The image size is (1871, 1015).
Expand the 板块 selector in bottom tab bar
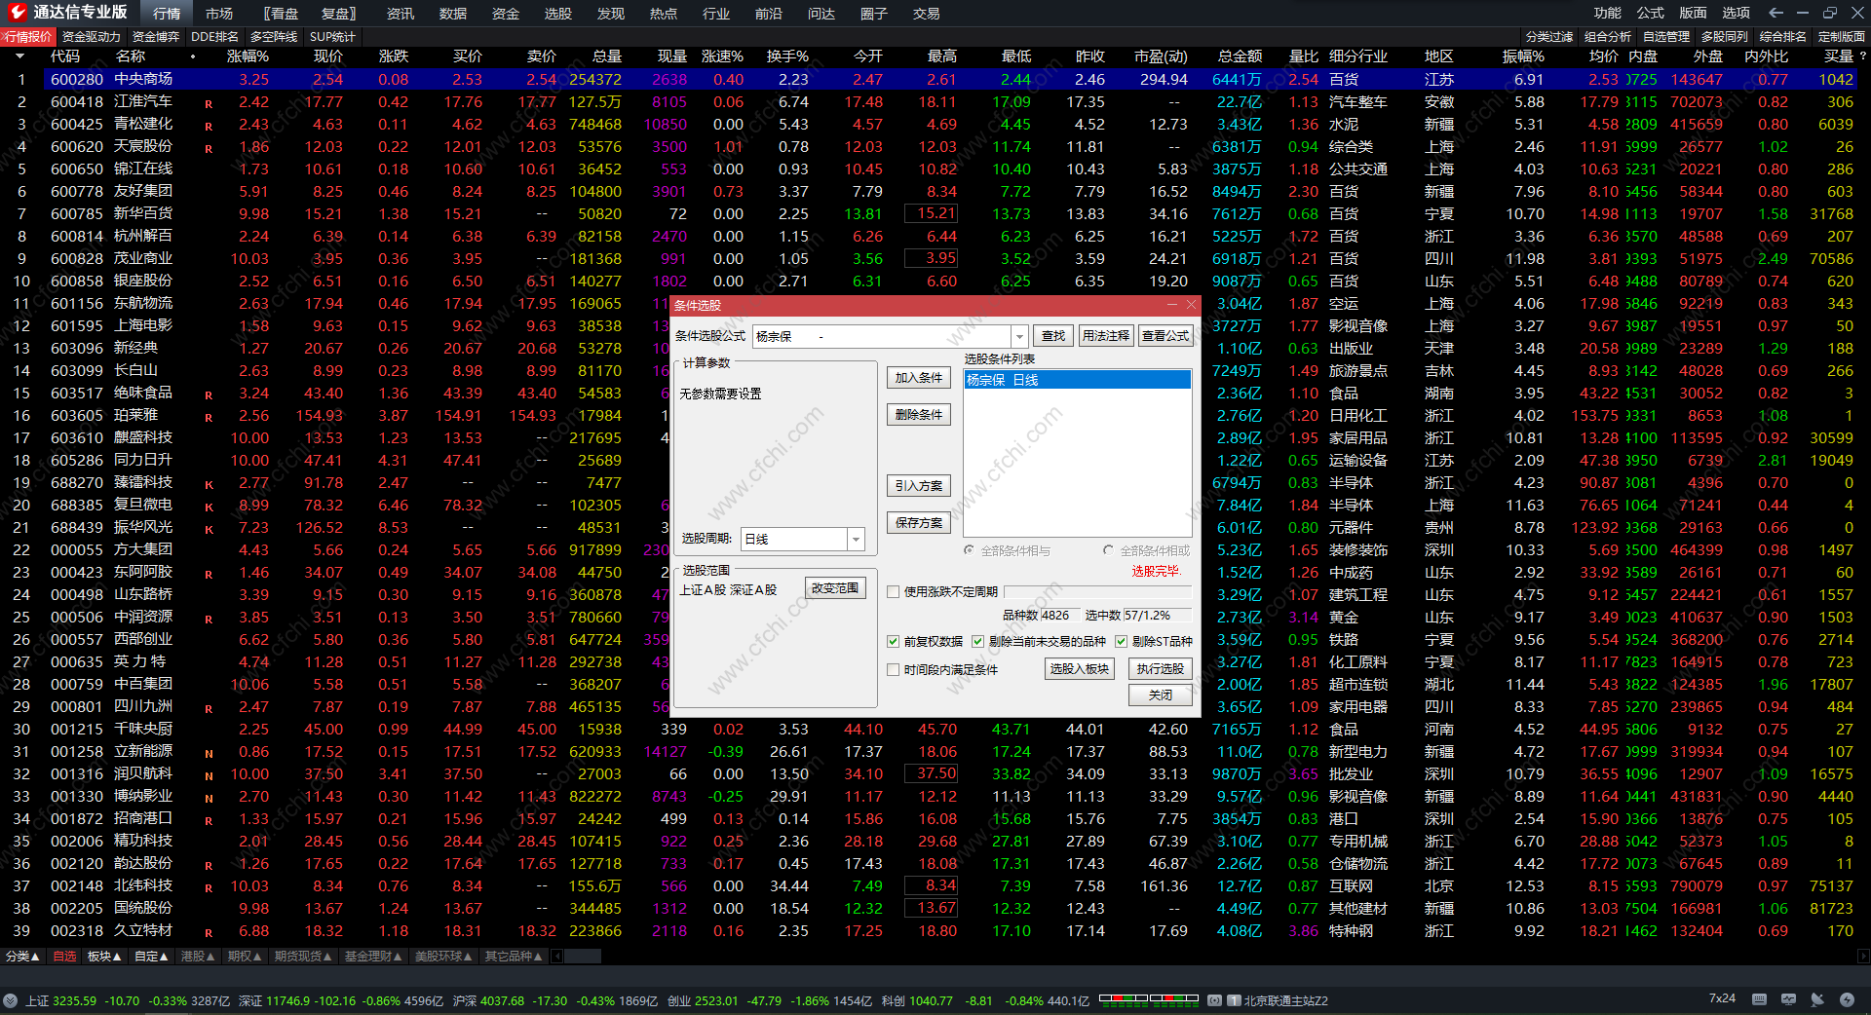104,957
